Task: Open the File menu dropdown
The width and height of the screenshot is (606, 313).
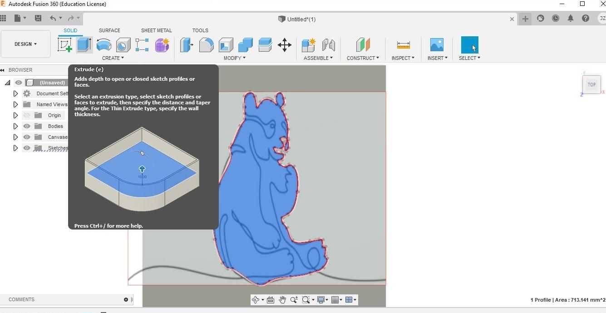Action: click(x=20, y=19)
